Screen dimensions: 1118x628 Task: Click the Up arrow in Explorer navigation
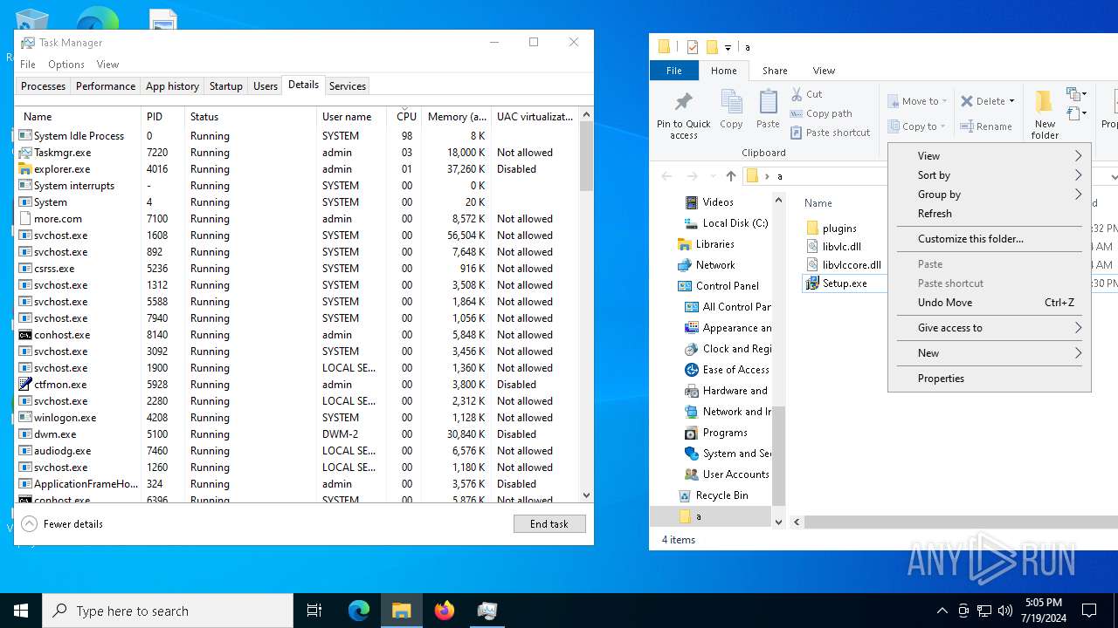click(x=731, y=176)
